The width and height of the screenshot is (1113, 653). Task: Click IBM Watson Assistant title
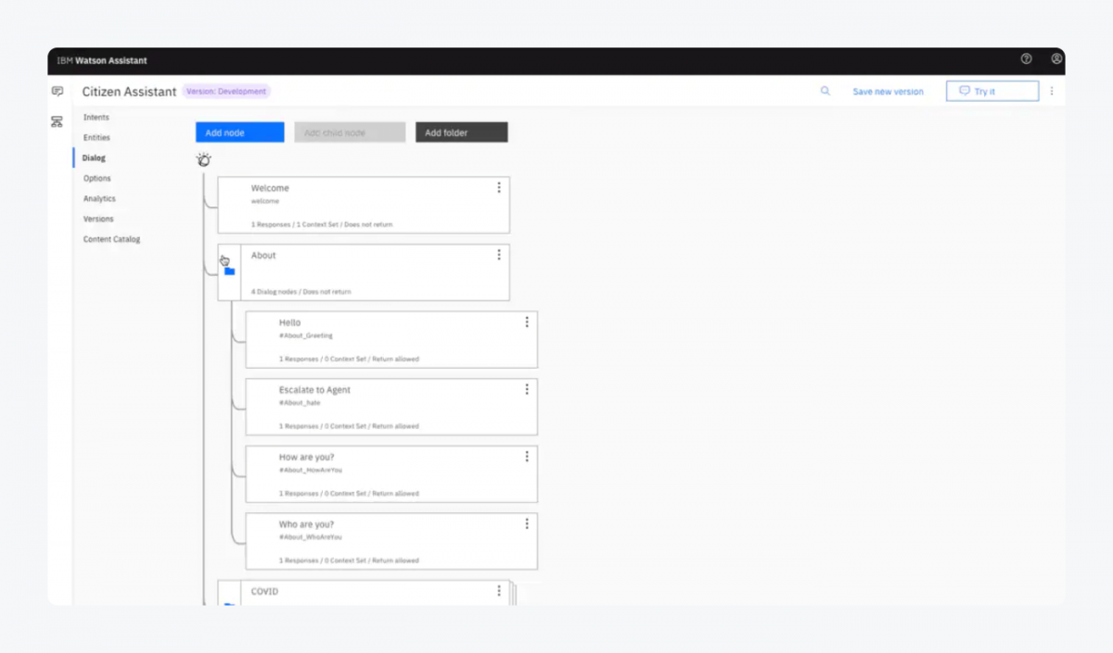click(x=102, y=60)
